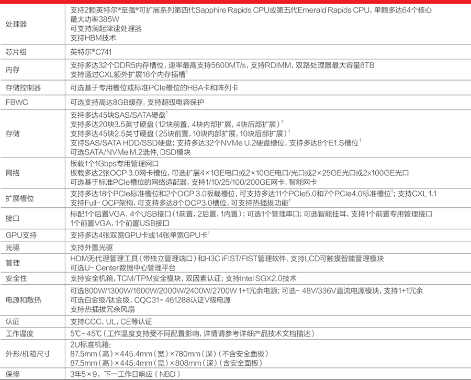
Task: Select the 支持HBM技术 line
Action: (x=93, y=38)
